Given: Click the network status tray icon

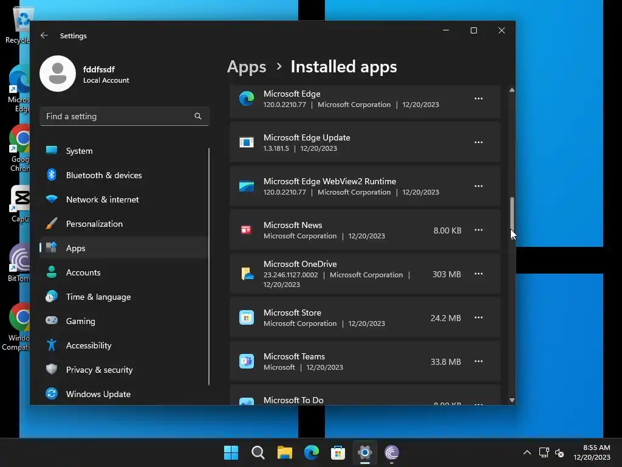Looking at the screenshot, I should coord(544,452).
